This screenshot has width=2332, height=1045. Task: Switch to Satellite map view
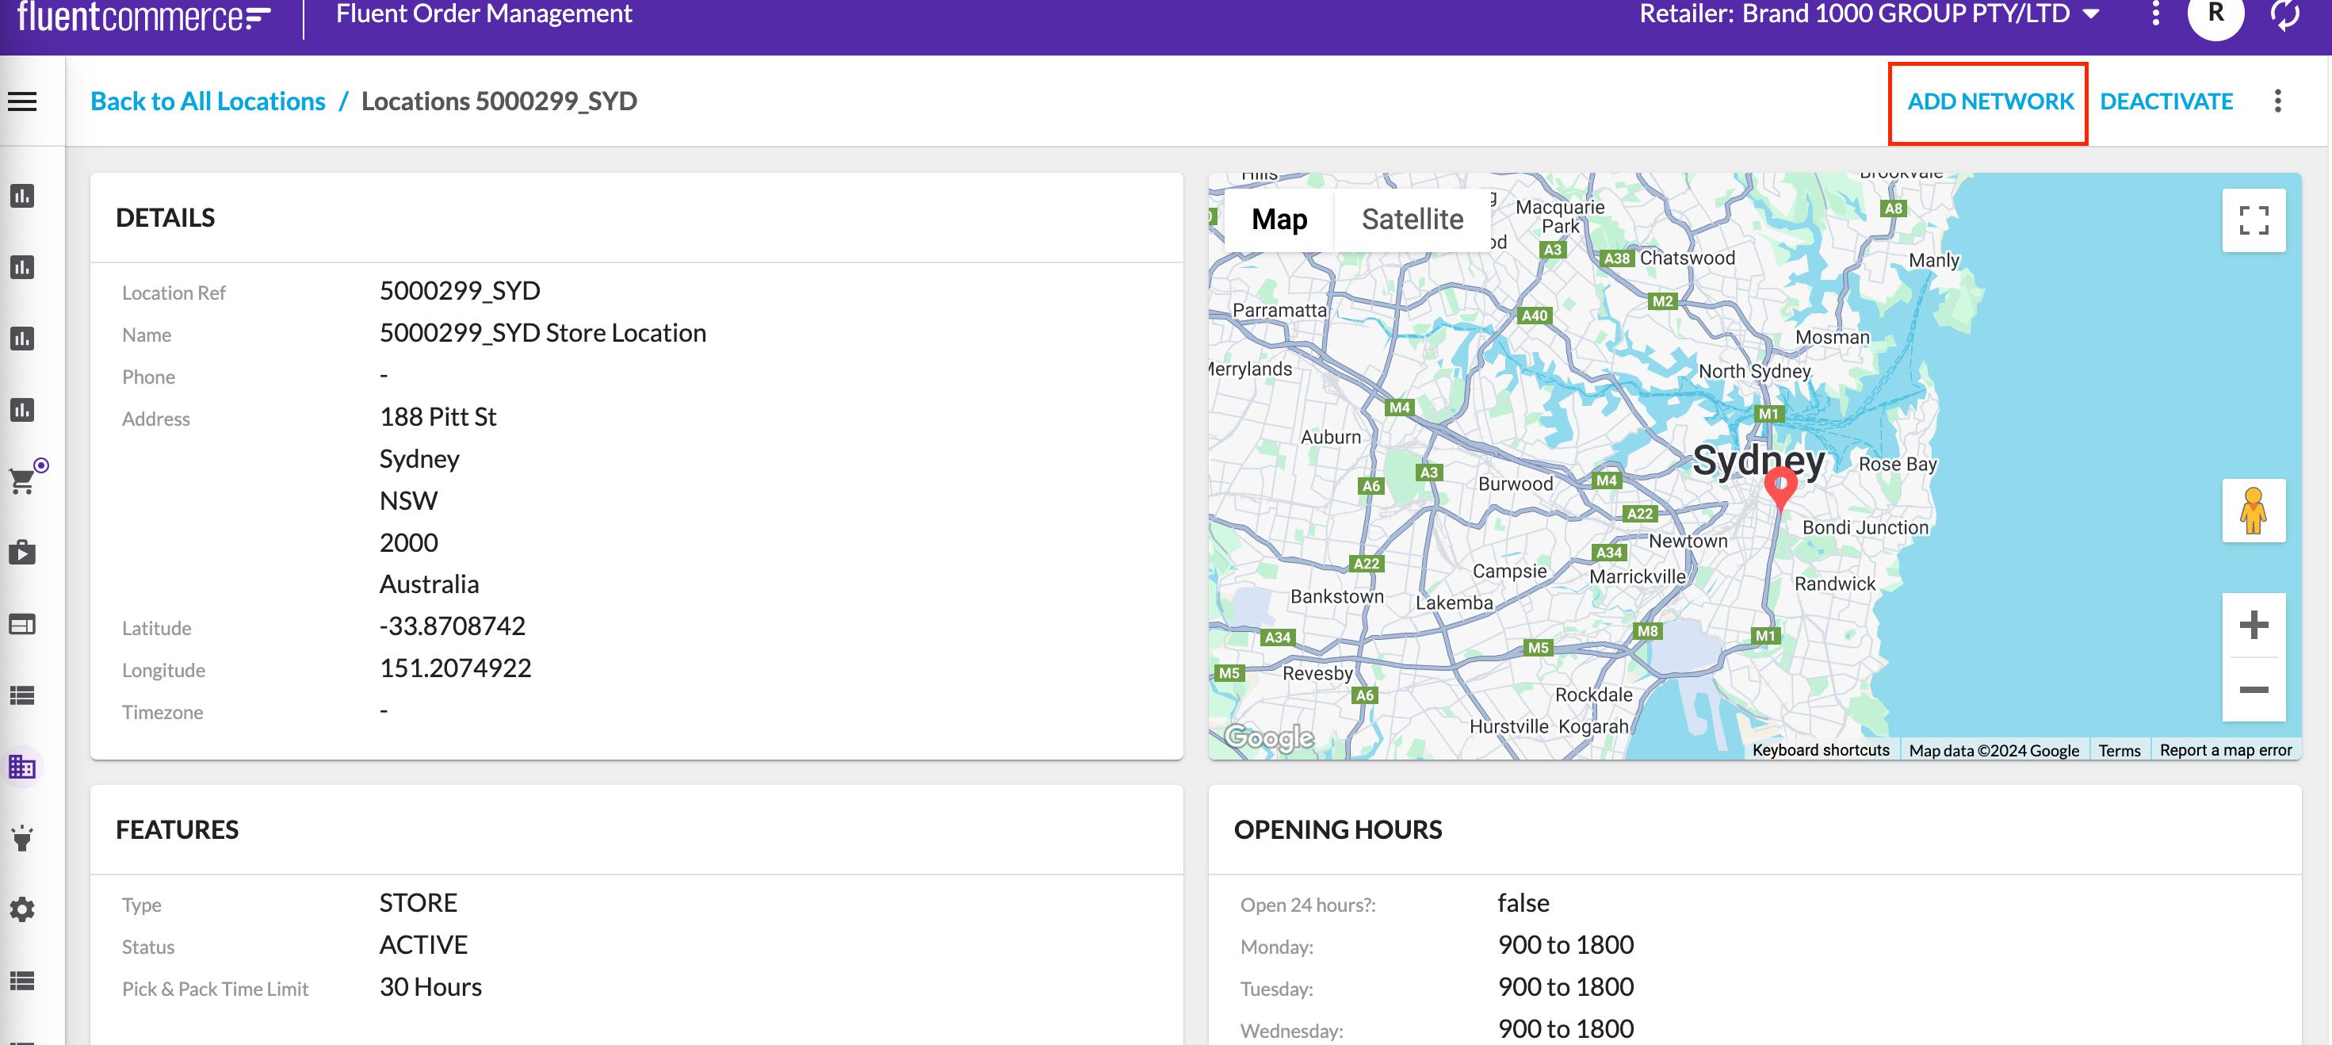pos(1410,219)
